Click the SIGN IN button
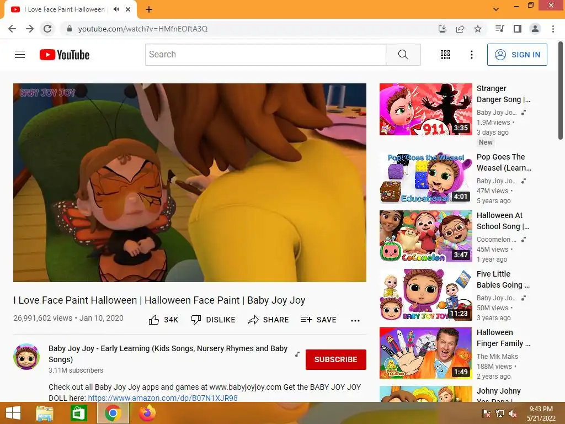The height and width of the screenshot is (424, 565). 517,55
